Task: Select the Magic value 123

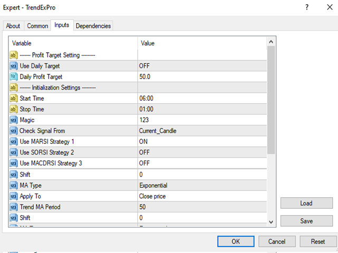Action: pyautogui.click(x=144, y=120)
